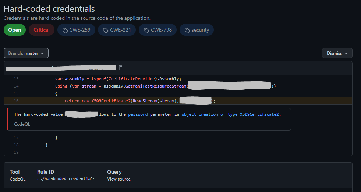Open the Branch: master dropdown
Viewport: 361px width, 192px height.
(26, 53)
